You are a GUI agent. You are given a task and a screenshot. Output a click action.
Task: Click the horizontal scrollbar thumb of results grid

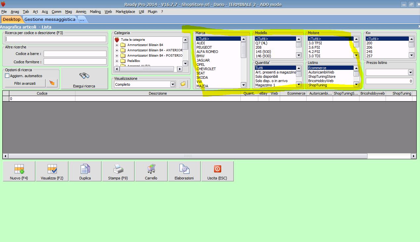(x=188, y=156)
